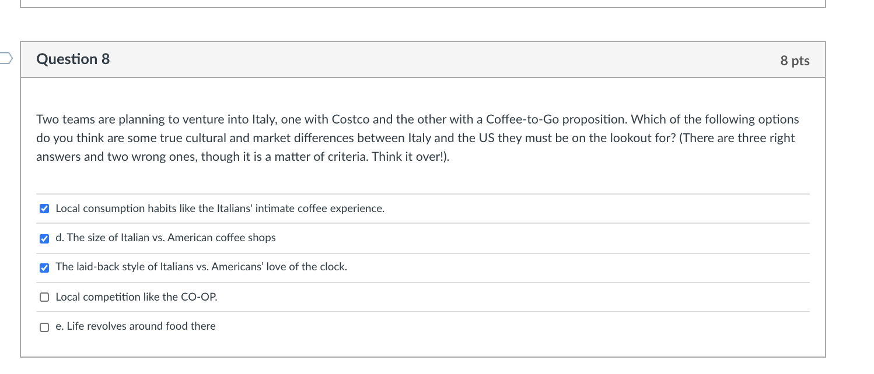Click the 'e. Life revolves around food there' label
Screen dimensions: 874x374
point(135,326)
